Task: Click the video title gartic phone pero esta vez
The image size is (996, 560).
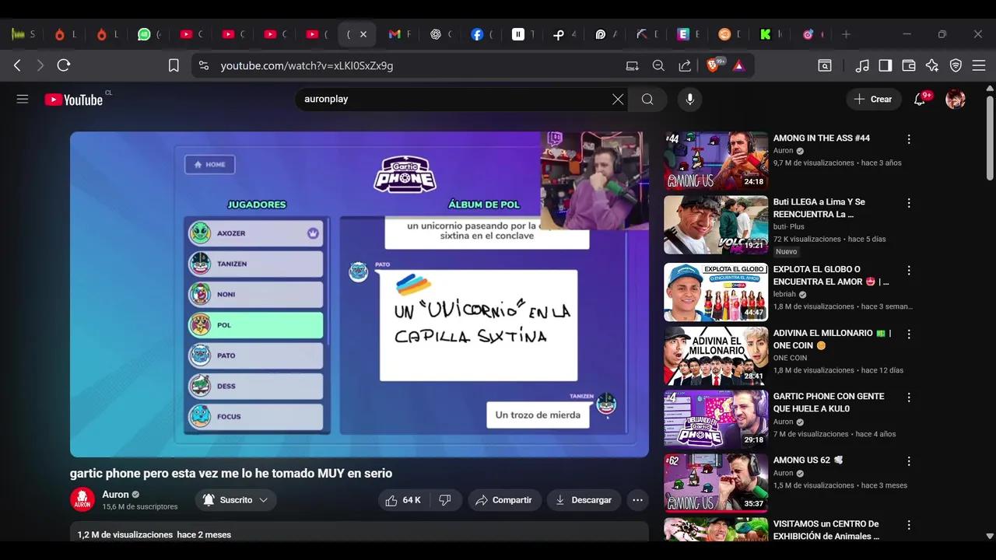Action: (231, 473)
